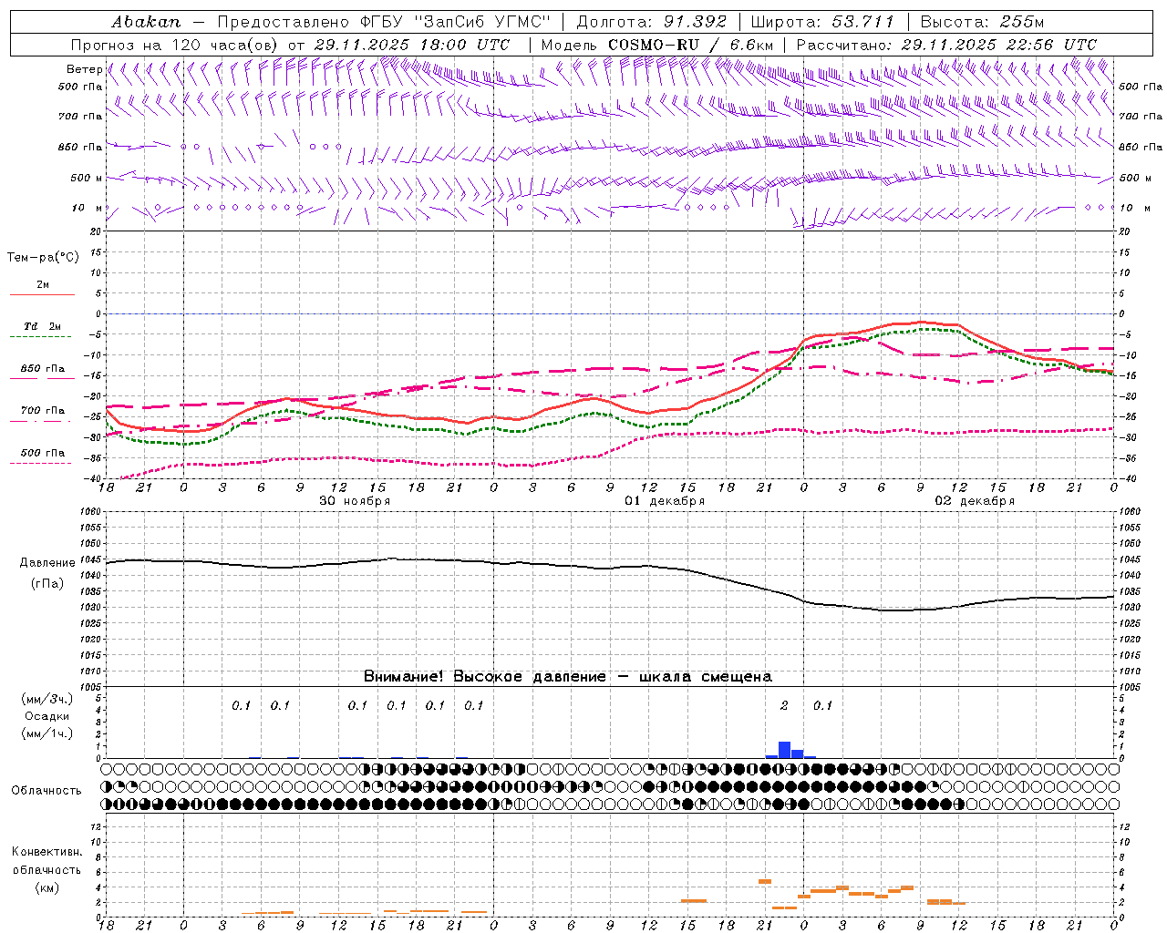Click the '1060' value on the left pressure axis

pyautogui.click(x=90, y=511)
